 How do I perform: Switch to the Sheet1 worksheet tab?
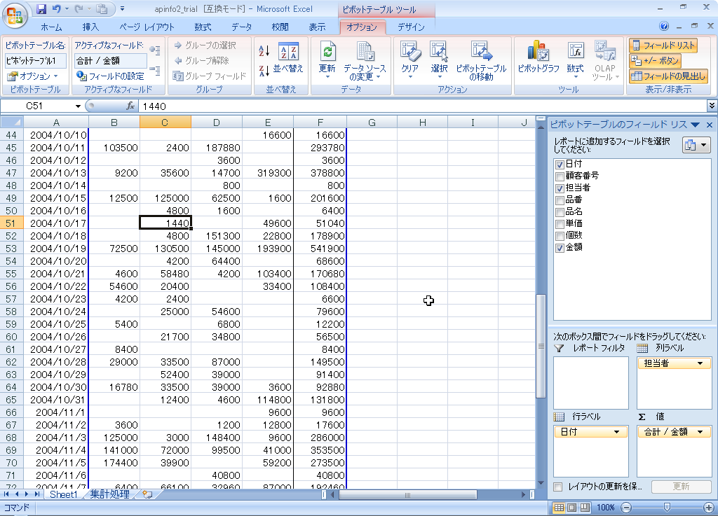pos(64,494)
